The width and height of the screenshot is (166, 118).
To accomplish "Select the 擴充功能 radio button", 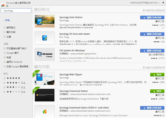I will tap(5, 32).
